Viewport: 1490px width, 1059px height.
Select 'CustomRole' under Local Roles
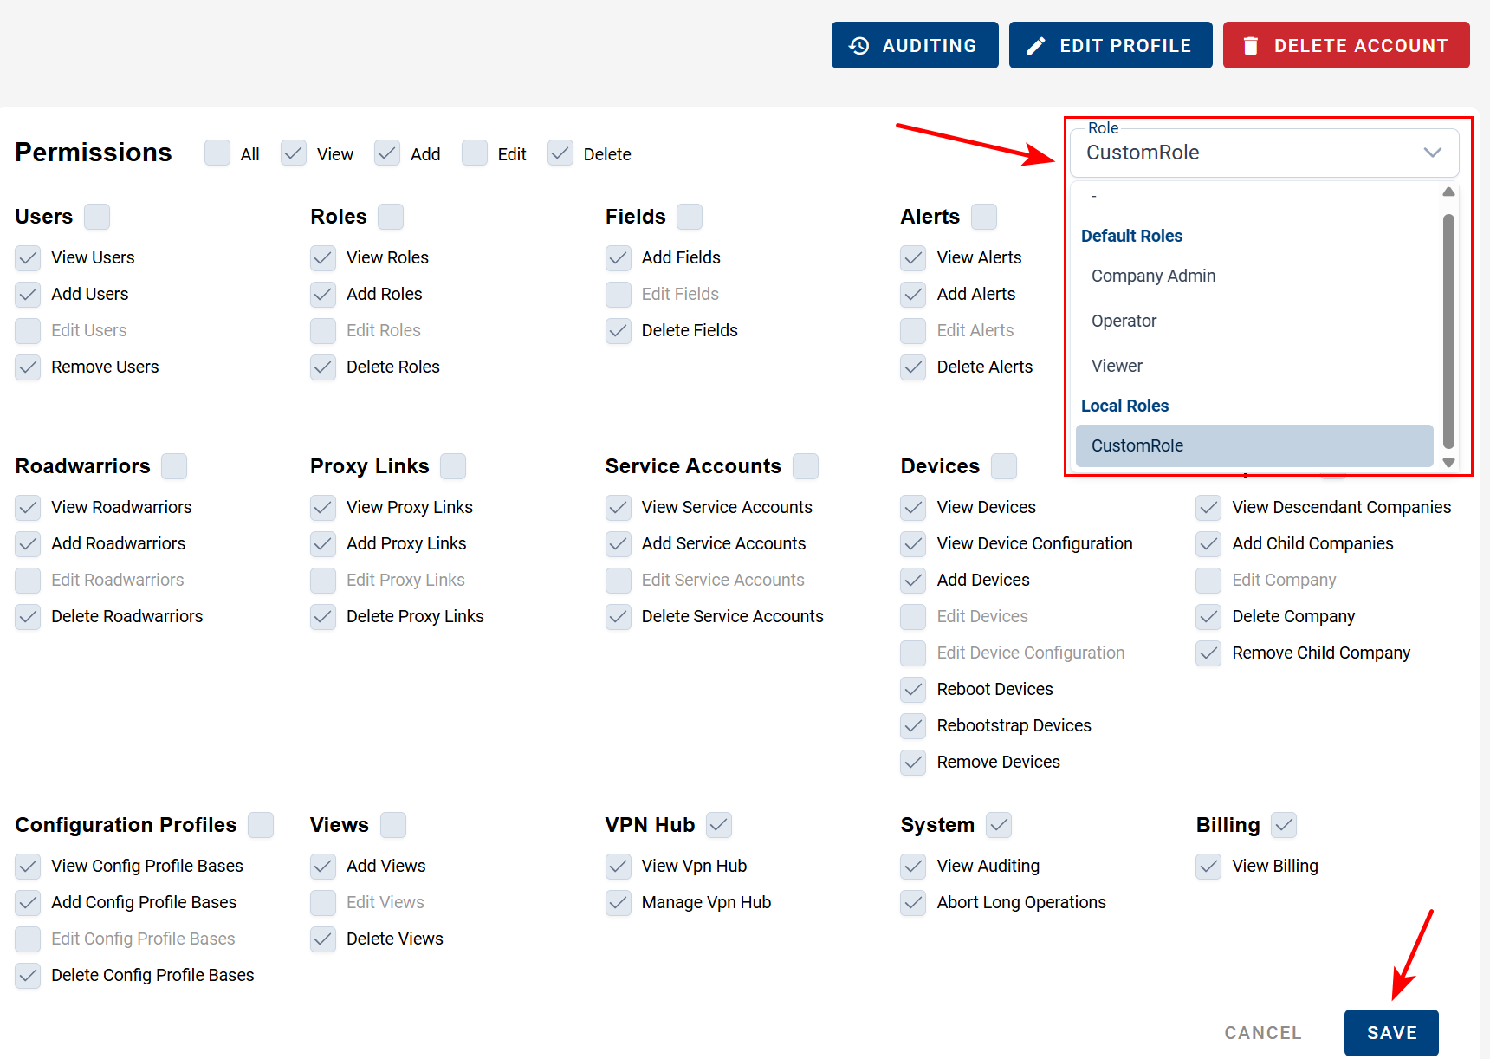coord(1137,445)
